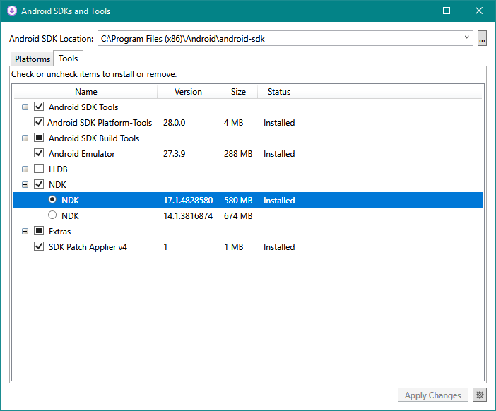Expand the LLDB tree node

(25, 169)
